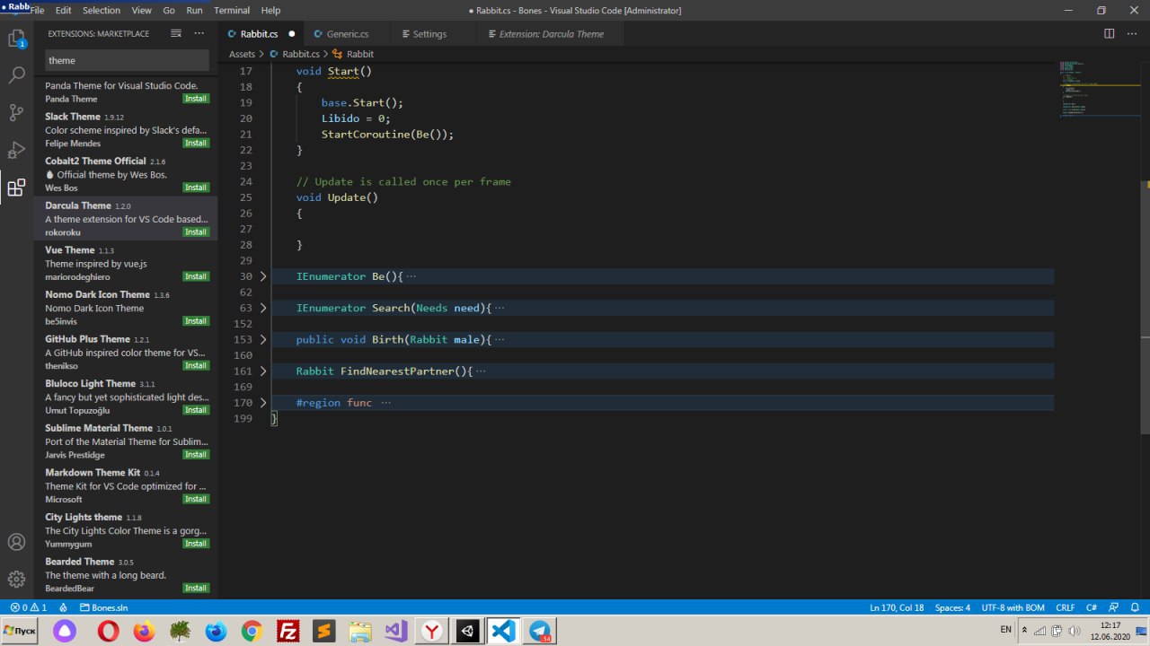Install the GitHub Plus Theme extension
The width and height of the screenshot is (1150, 646).
196,365
